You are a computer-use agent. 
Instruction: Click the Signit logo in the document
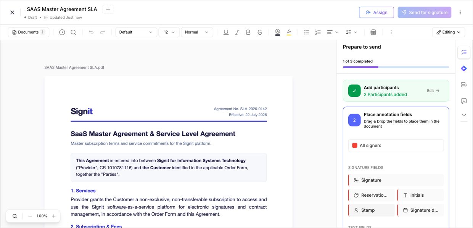coord(82,111)
